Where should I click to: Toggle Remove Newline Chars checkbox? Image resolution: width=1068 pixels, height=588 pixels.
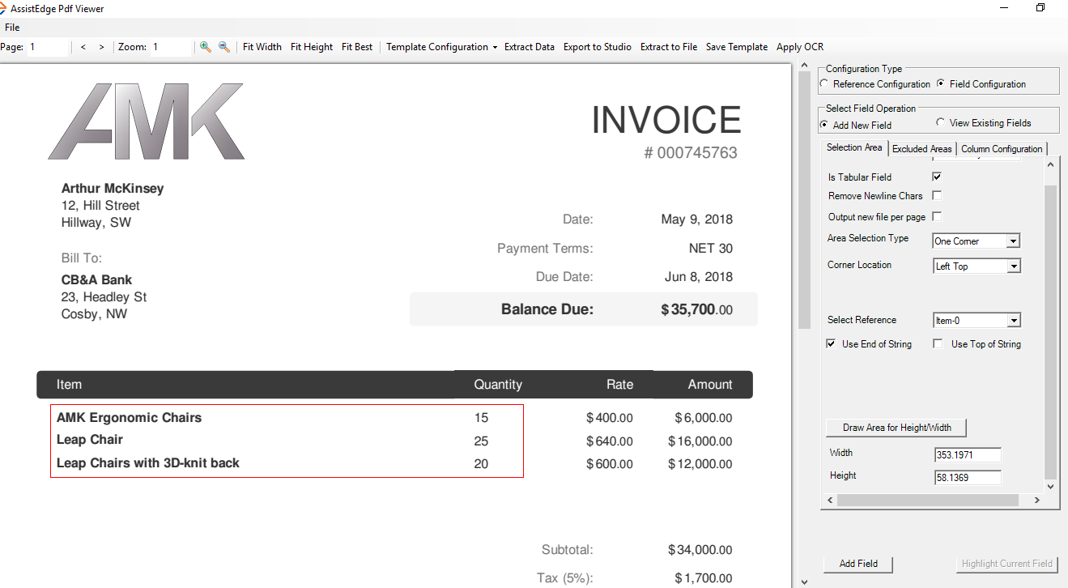[937, 195]
